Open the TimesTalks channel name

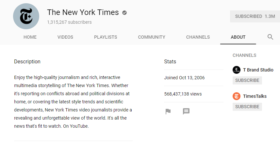point(255,96)
